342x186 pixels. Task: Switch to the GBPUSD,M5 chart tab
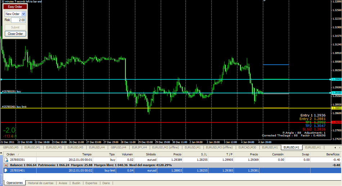11,147
